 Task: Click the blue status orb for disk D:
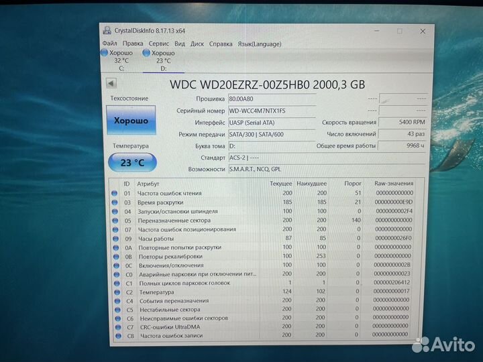pos(146,53)
